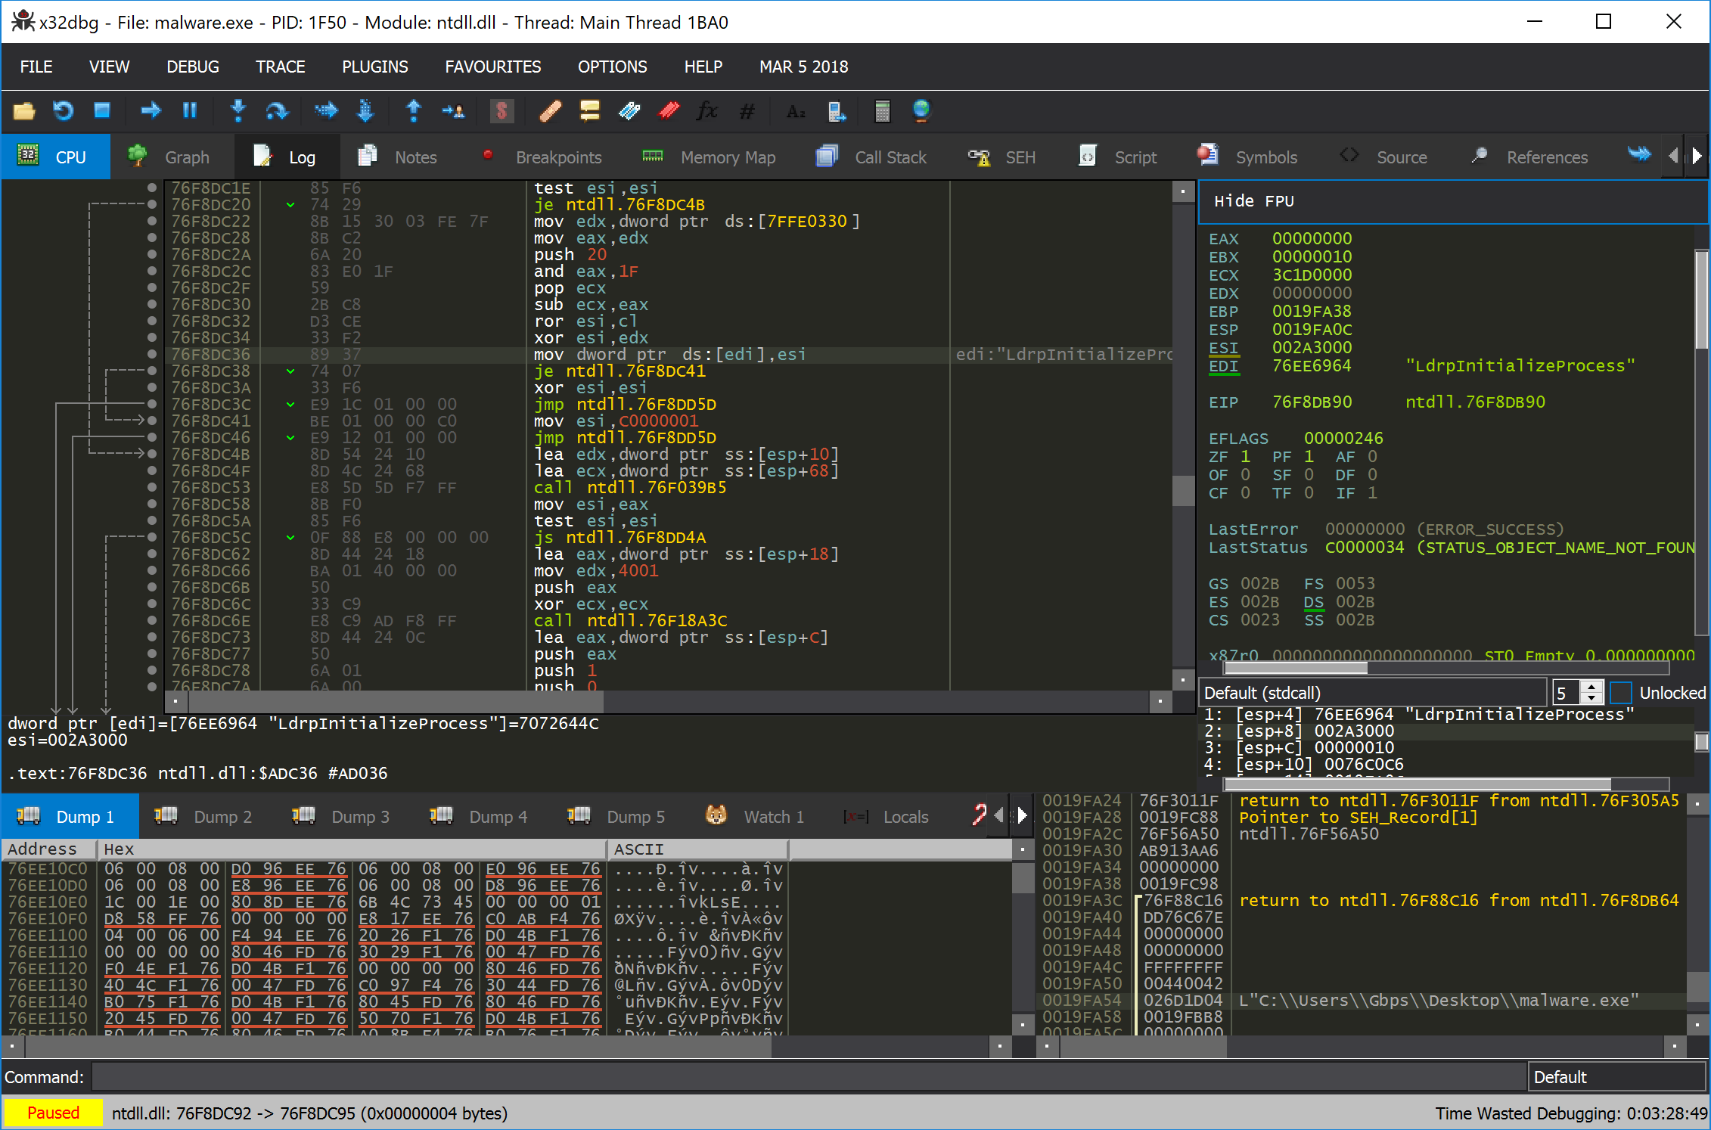Click the Pause execution icon
This screenshot has height=1130, width=1711.
[x=190, y=112]
